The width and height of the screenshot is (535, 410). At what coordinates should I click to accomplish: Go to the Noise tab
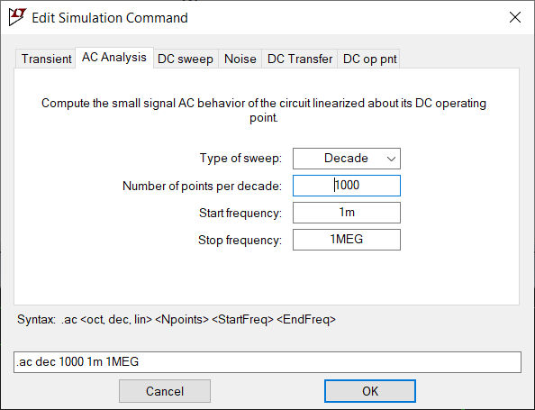coord(240,59)
